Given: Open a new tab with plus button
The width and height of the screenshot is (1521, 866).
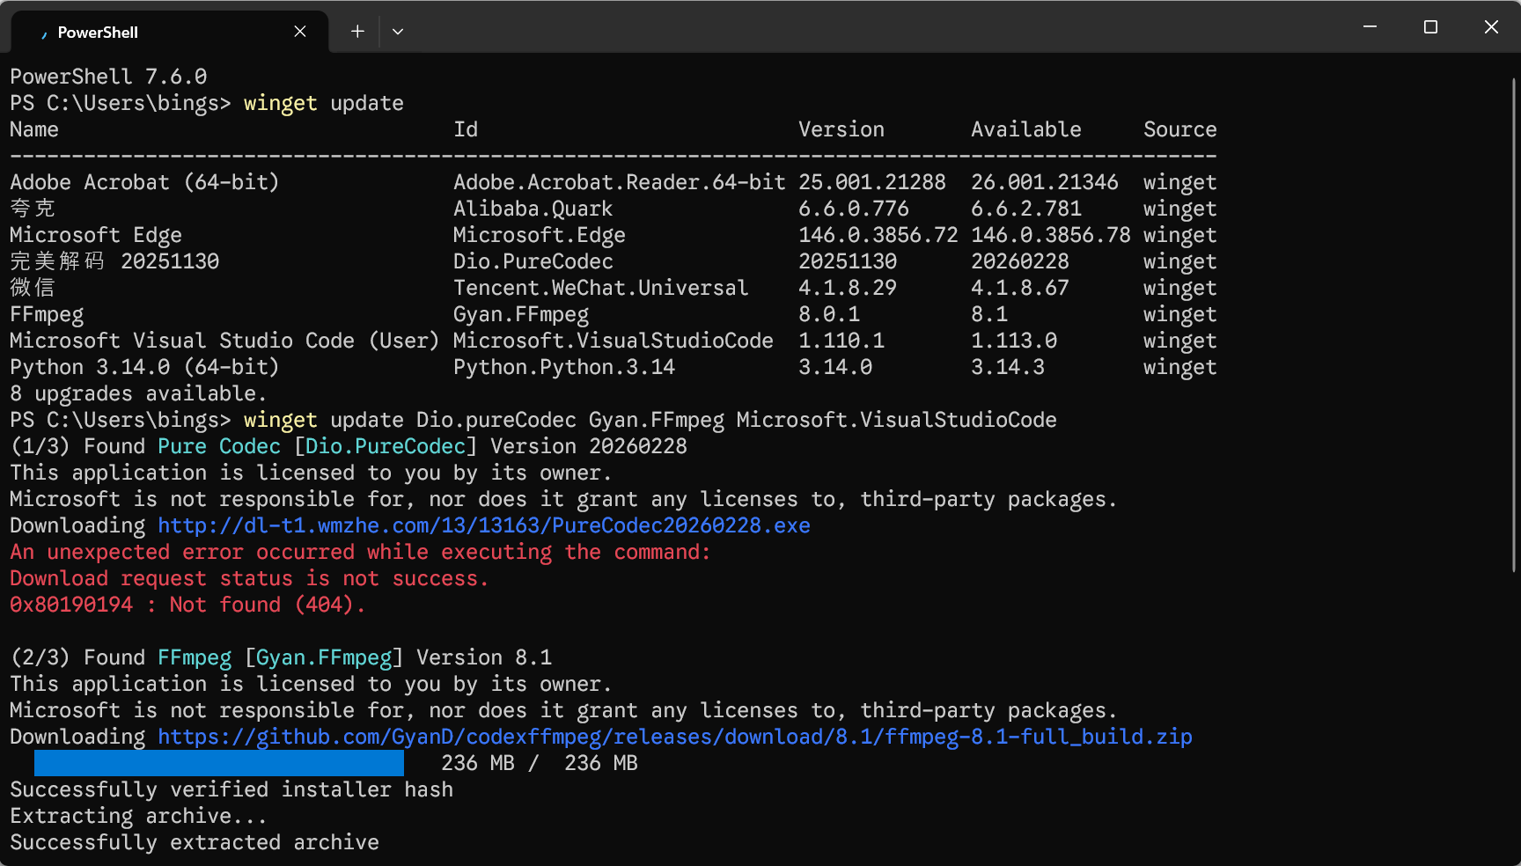Looking at the screenshot, I should point(357,32).
